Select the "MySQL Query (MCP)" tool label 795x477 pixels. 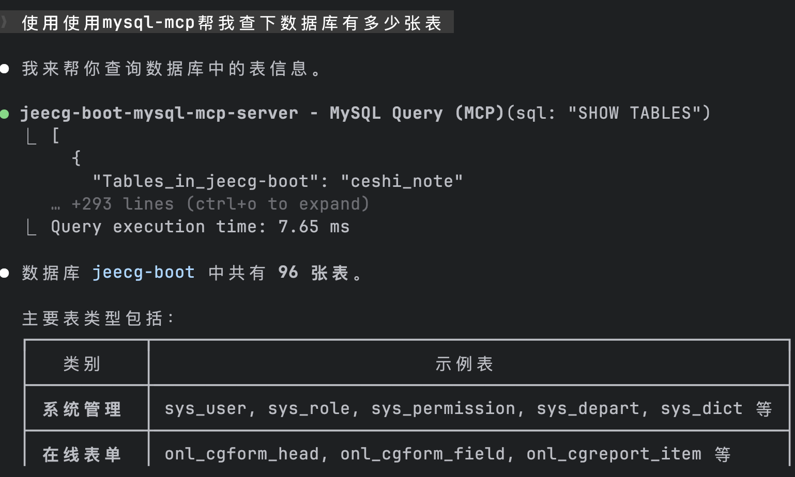(x=416, y=114)
